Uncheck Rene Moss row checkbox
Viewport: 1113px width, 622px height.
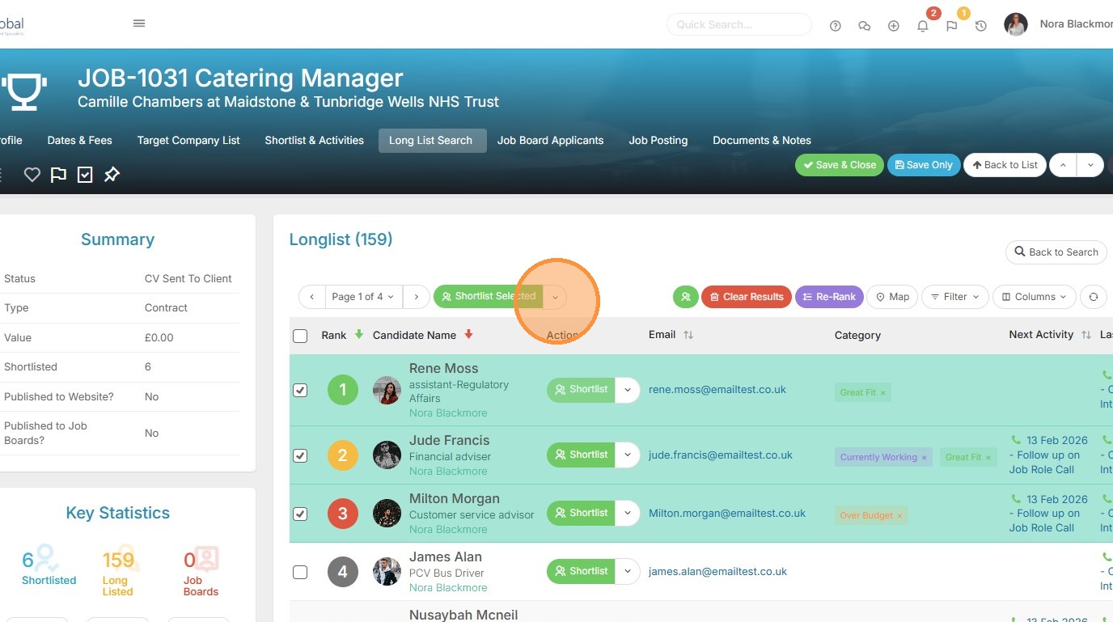click(300, 390)
